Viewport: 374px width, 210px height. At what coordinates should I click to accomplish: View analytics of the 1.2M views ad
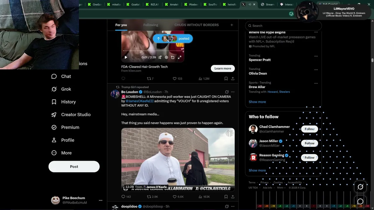pos(204,78)
